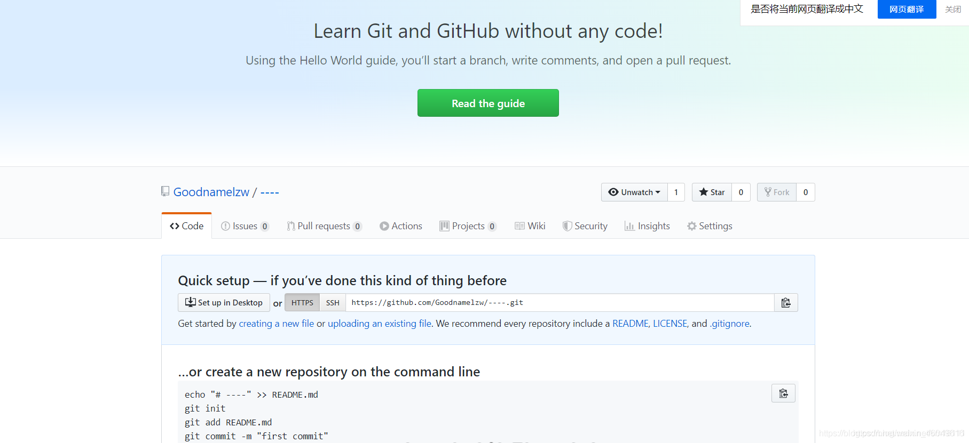Copy the HTTPS clone URL with the clipboard icon
969x443 pixels.
pos(786,303)
